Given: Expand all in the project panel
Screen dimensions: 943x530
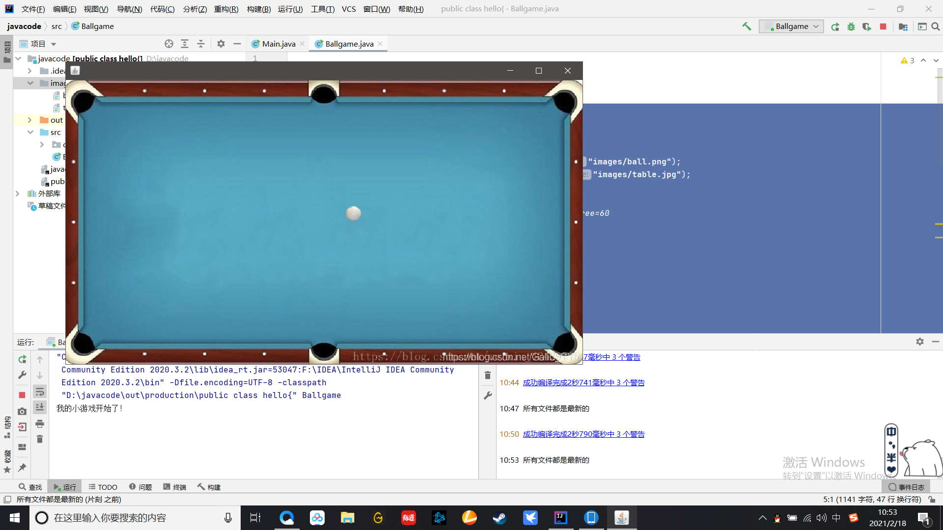Looking at the screenshot, I should 185,44.
